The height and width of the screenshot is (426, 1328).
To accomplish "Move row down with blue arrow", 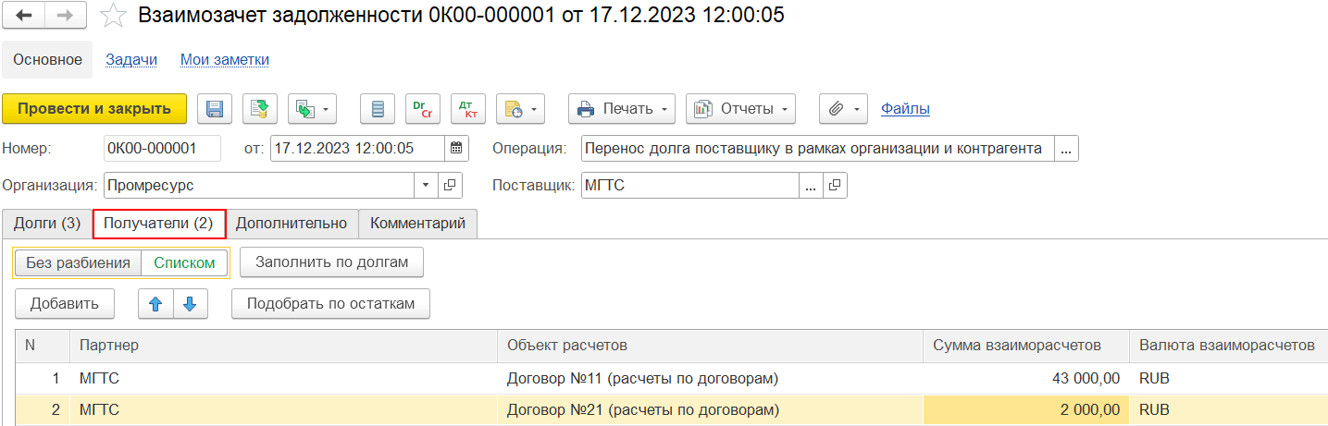I will [x=190, y=303].
